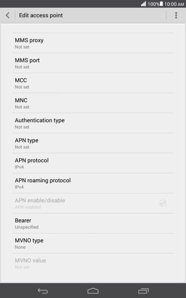The width and height of the screenshot is (186, 298).
Task: Edit the MMS port setting
Action: point(93,63)
